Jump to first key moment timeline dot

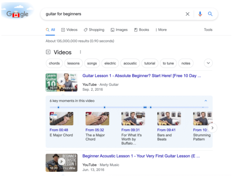(x=58, y=107)
